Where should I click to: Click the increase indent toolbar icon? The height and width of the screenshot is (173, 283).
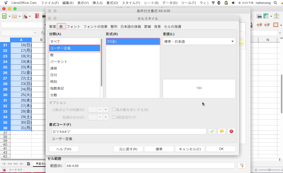(x=260, y=25)
